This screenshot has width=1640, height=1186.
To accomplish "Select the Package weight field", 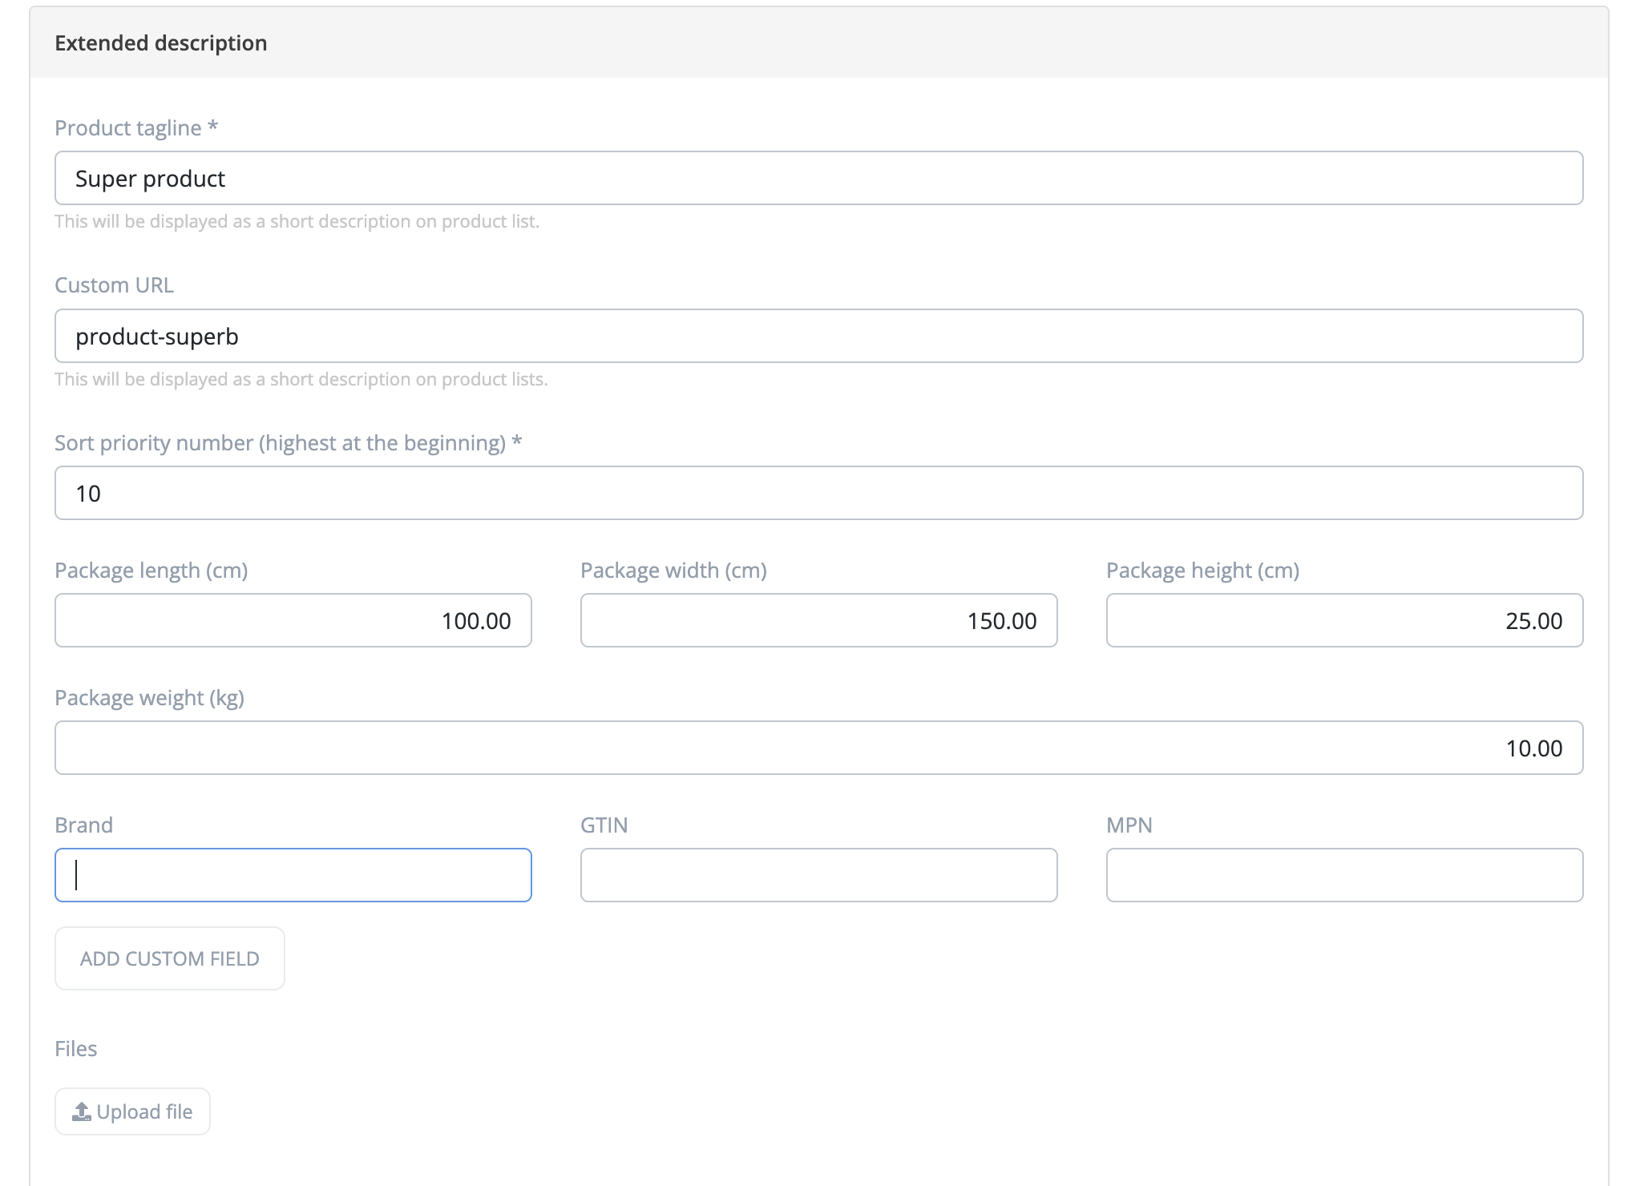I will point(818,748).
